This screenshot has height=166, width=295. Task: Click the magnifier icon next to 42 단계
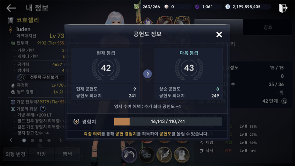tap(284, 101)
